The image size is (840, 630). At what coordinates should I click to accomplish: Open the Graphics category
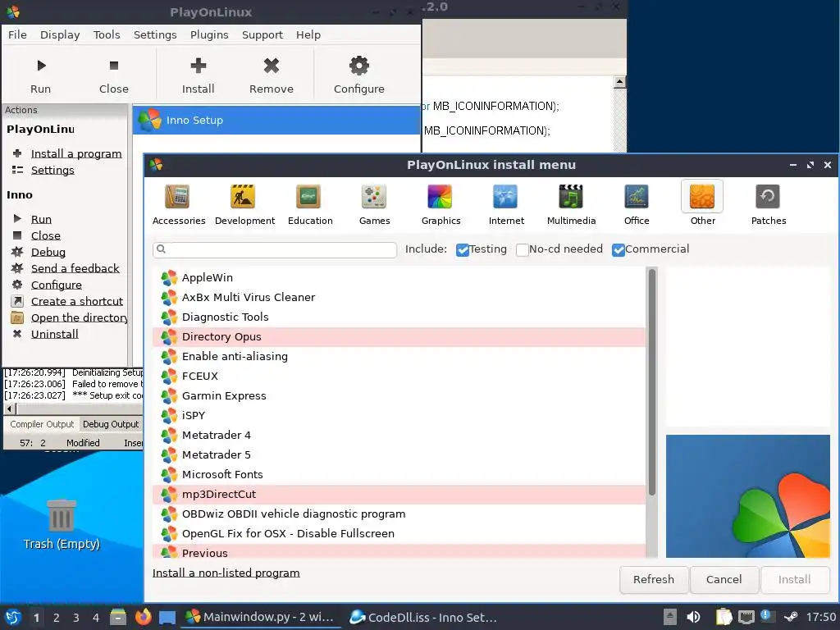(x=441, y=204)
